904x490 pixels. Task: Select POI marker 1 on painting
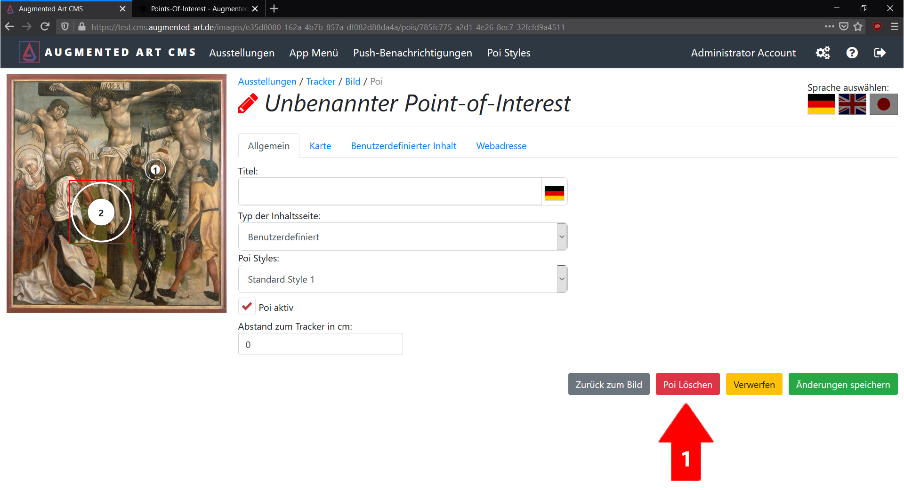tap(155, 170)
